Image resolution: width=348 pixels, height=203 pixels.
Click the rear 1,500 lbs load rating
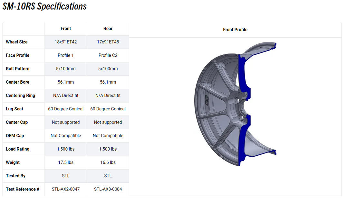pos(108,149)
